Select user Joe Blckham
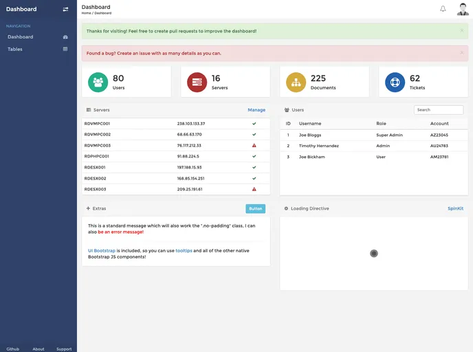Screen dimensions: 473x352 [x=312, y=157]
